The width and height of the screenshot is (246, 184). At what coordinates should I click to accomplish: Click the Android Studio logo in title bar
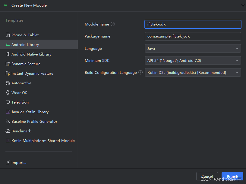point(5,5)
